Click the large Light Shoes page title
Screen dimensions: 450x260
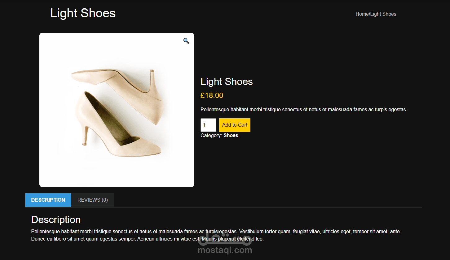coord(83,13)
